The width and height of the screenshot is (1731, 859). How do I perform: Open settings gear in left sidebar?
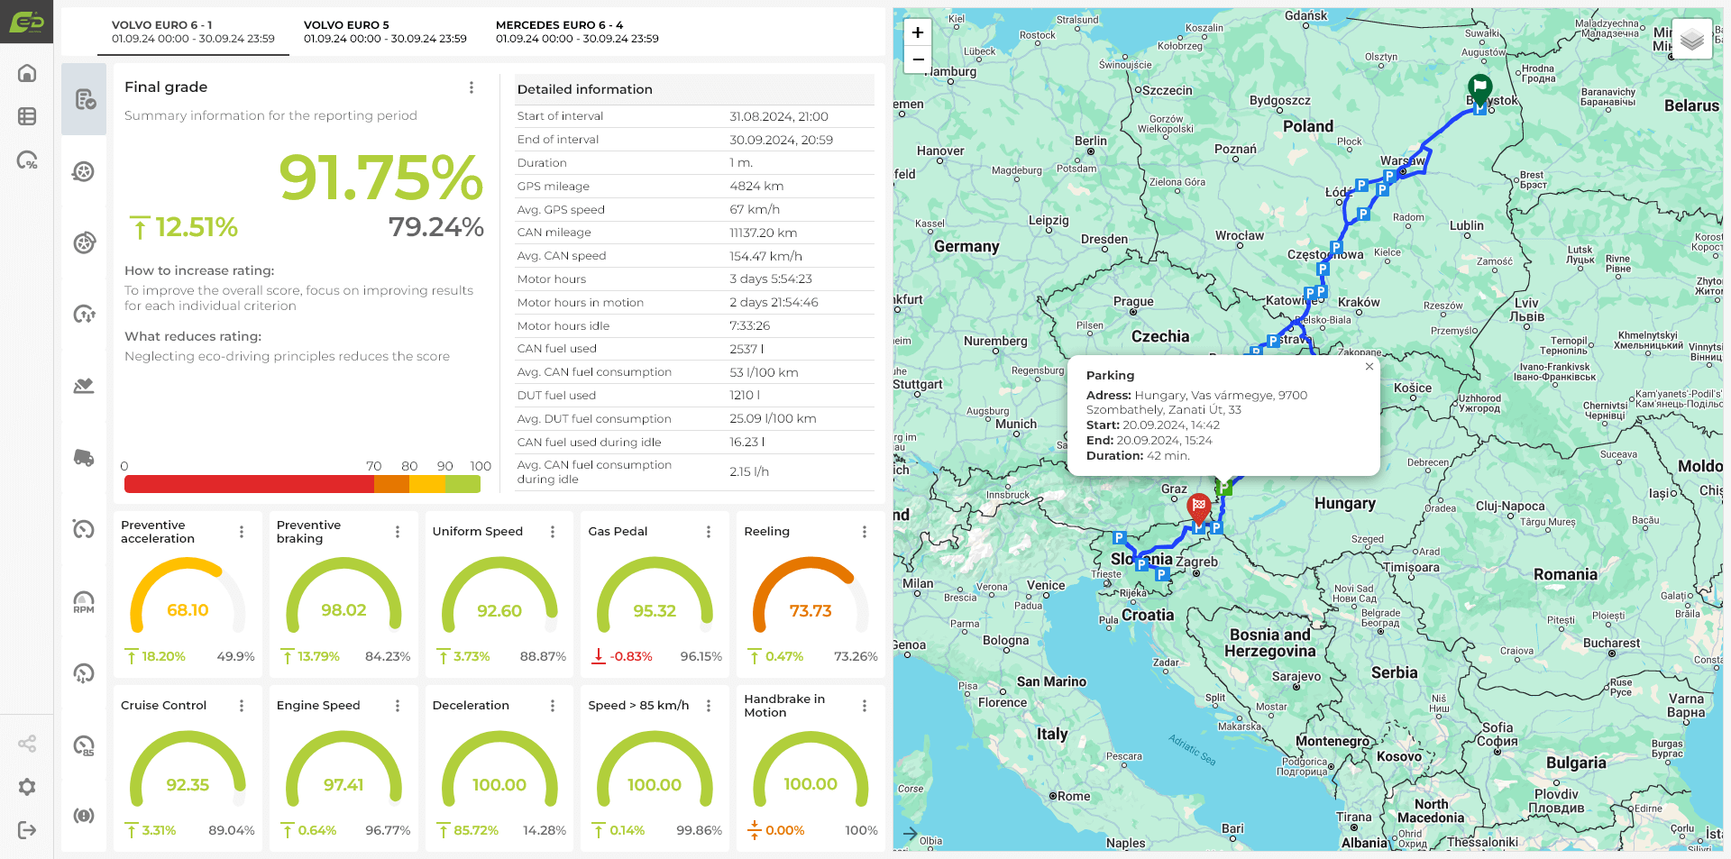click(27, 787)
